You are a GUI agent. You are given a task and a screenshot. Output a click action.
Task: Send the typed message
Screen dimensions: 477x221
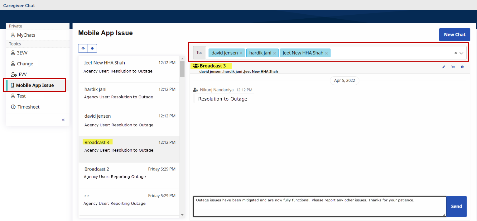pyautogui.click(x=456, y=206)
